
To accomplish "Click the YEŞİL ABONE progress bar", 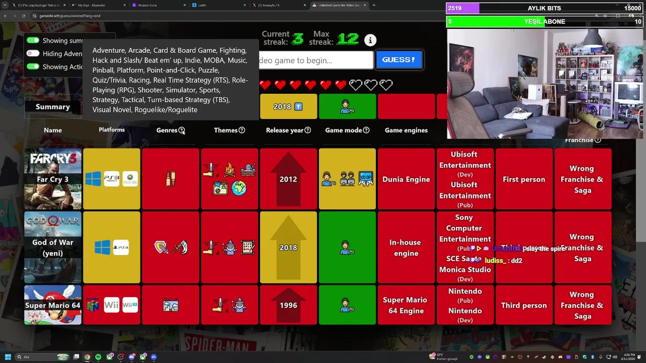I will (545, 22).
